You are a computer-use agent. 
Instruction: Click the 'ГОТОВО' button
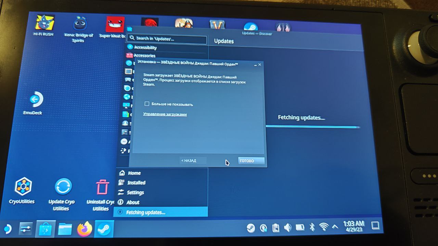point(251,161)
